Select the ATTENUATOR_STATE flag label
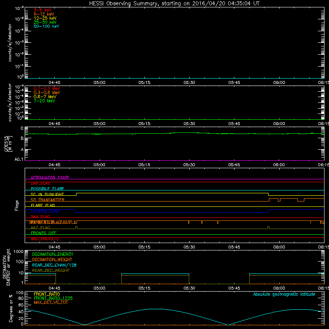 [50, 178]
